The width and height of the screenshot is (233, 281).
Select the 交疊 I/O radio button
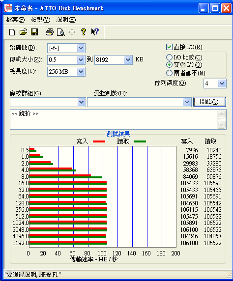point(169,65)
